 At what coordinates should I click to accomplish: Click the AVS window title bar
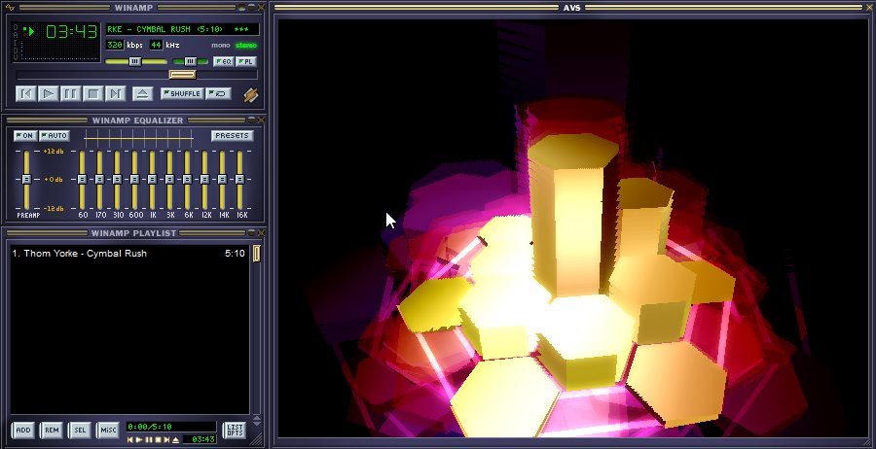pos(572,8)
